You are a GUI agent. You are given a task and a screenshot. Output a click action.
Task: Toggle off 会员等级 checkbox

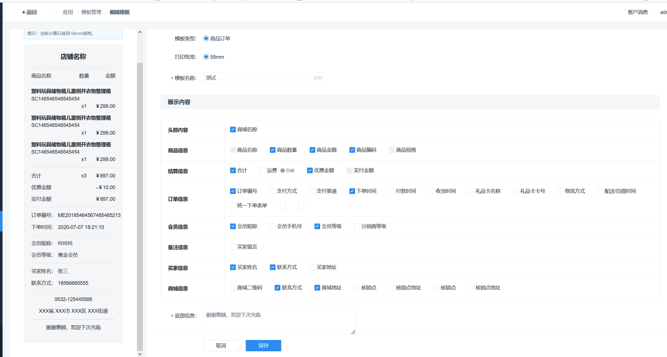317,226
